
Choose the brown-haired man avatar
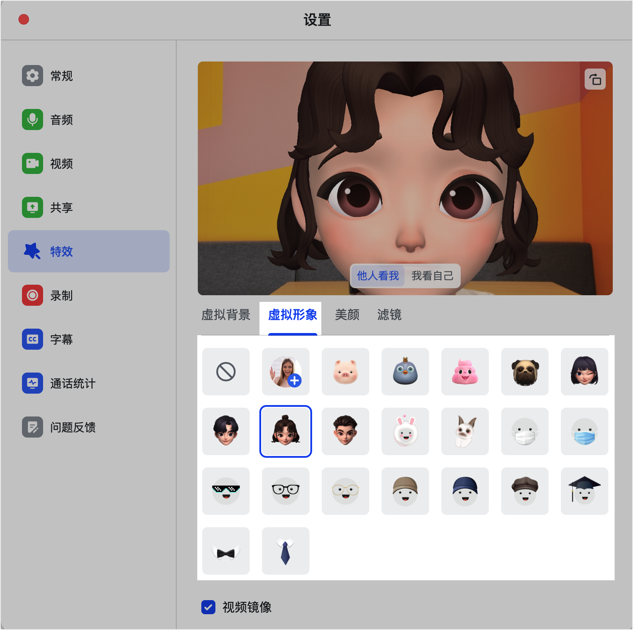click(x=346, y=431)
